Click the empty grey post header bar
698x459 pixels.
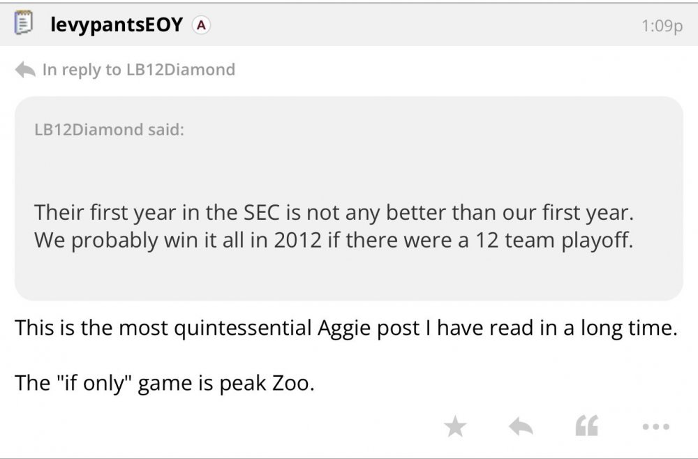coord(419,26)
